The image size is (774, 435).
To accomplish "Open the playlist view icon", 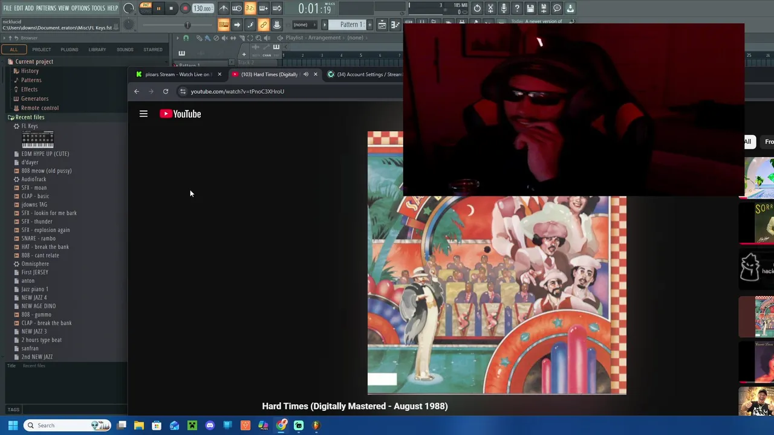I will (382, 25).
